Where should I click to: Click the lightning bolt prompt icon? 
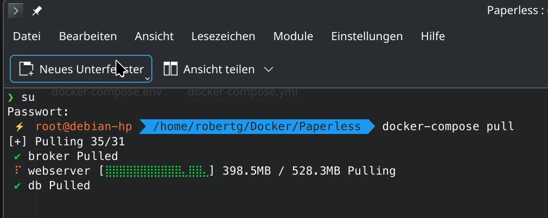point(20,127)
